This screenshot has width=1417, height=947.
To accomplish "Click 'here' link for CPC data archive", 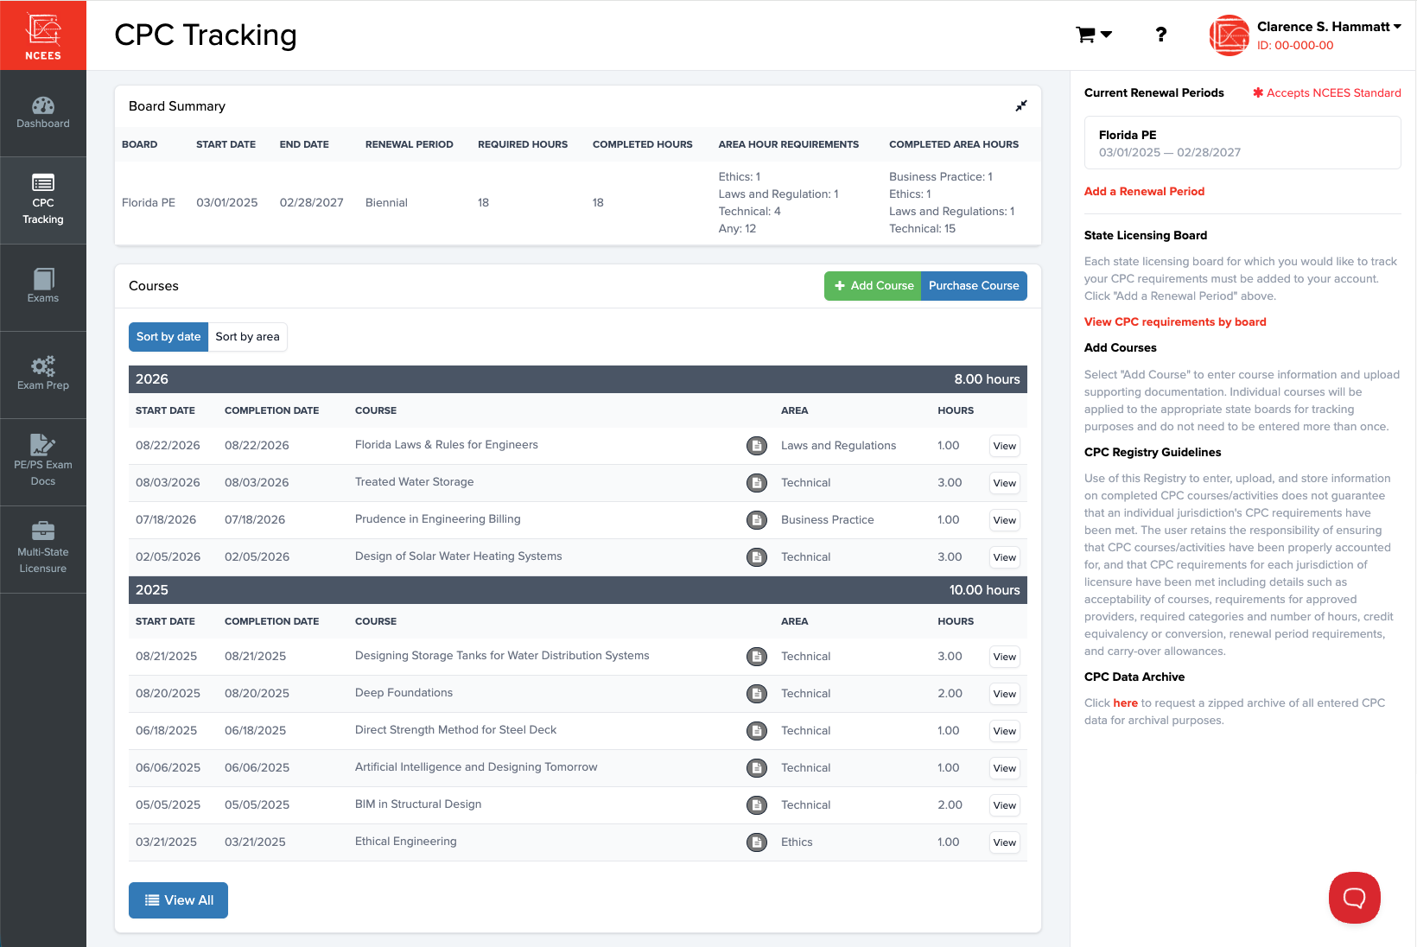I will click(1125, 703).
